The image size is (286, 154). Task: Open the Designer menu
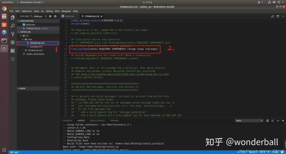click(66, 11)
